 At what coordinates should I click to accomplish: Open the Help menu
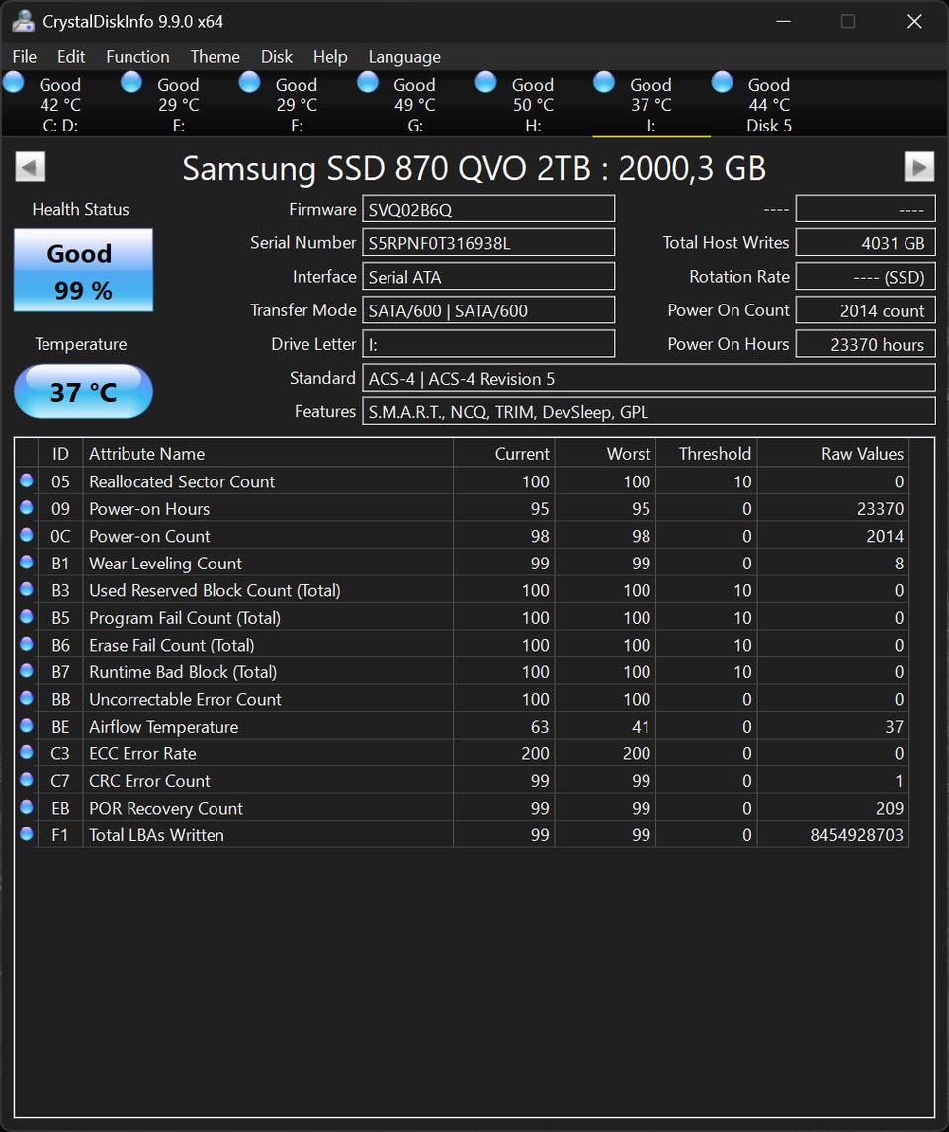pyautogui.click(x=330, y=57)
